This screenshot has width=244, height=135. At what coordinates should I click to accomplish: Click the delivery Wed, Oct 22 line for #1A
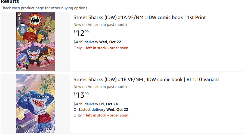[97, 42]
